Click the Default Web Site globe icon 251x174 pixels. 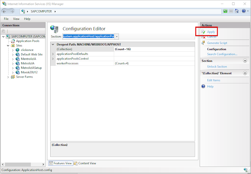pos(17,54)
